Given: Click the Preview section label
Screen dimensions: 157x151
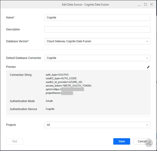Looking at the screenshot, I should tap(11, 67).
